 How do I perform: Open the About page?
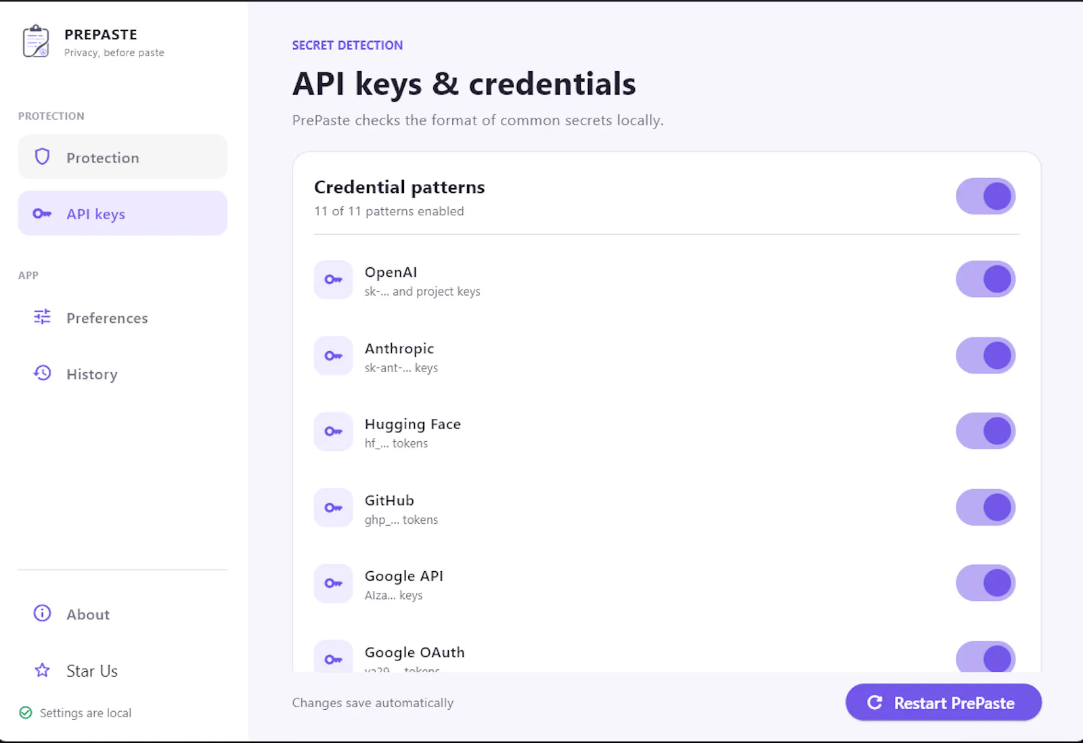pyautogui.click(x=123, y=614)
